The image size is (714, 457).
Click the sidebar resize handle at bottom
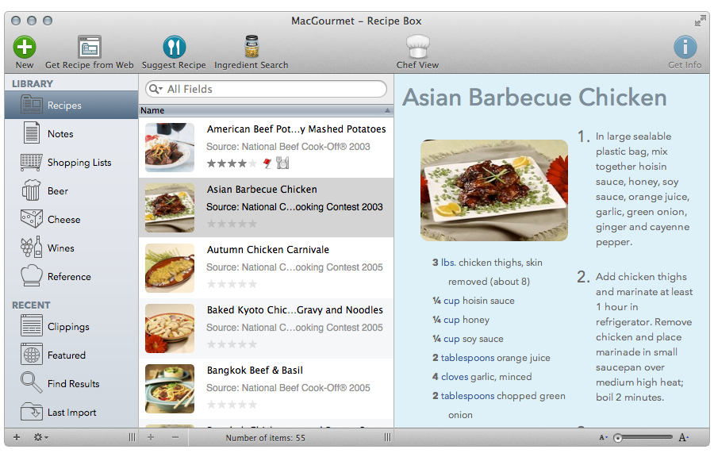pos(132,437)
